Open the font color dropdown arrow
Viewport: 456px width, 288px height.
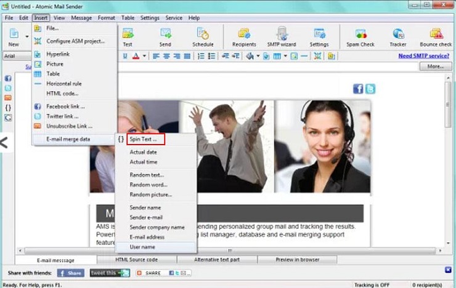[144, 56]
